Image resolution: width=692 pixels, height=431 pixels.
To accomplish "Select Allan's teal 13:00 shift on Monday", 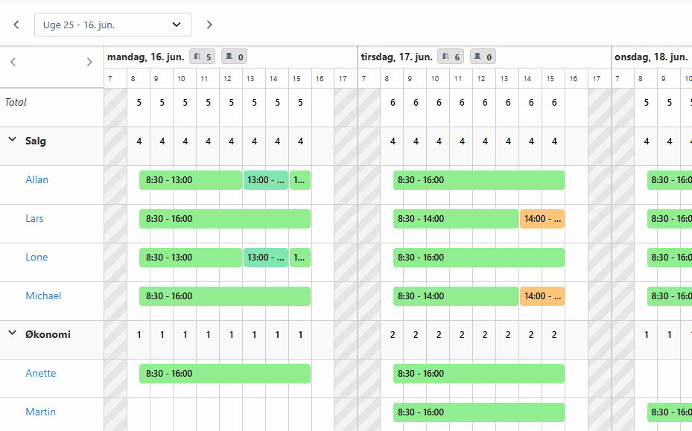I will (265, 180).
